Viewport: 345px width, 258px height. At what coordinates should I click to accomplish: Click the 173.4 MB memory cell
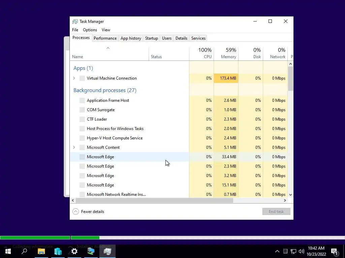pyautogui.click(x=226, y=78)
